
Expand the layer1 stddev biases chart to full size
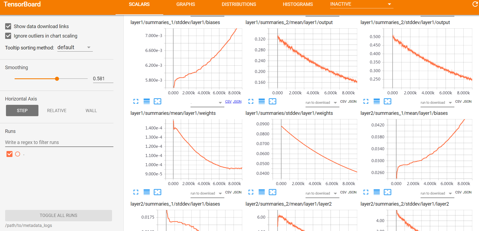click(136, 101)
